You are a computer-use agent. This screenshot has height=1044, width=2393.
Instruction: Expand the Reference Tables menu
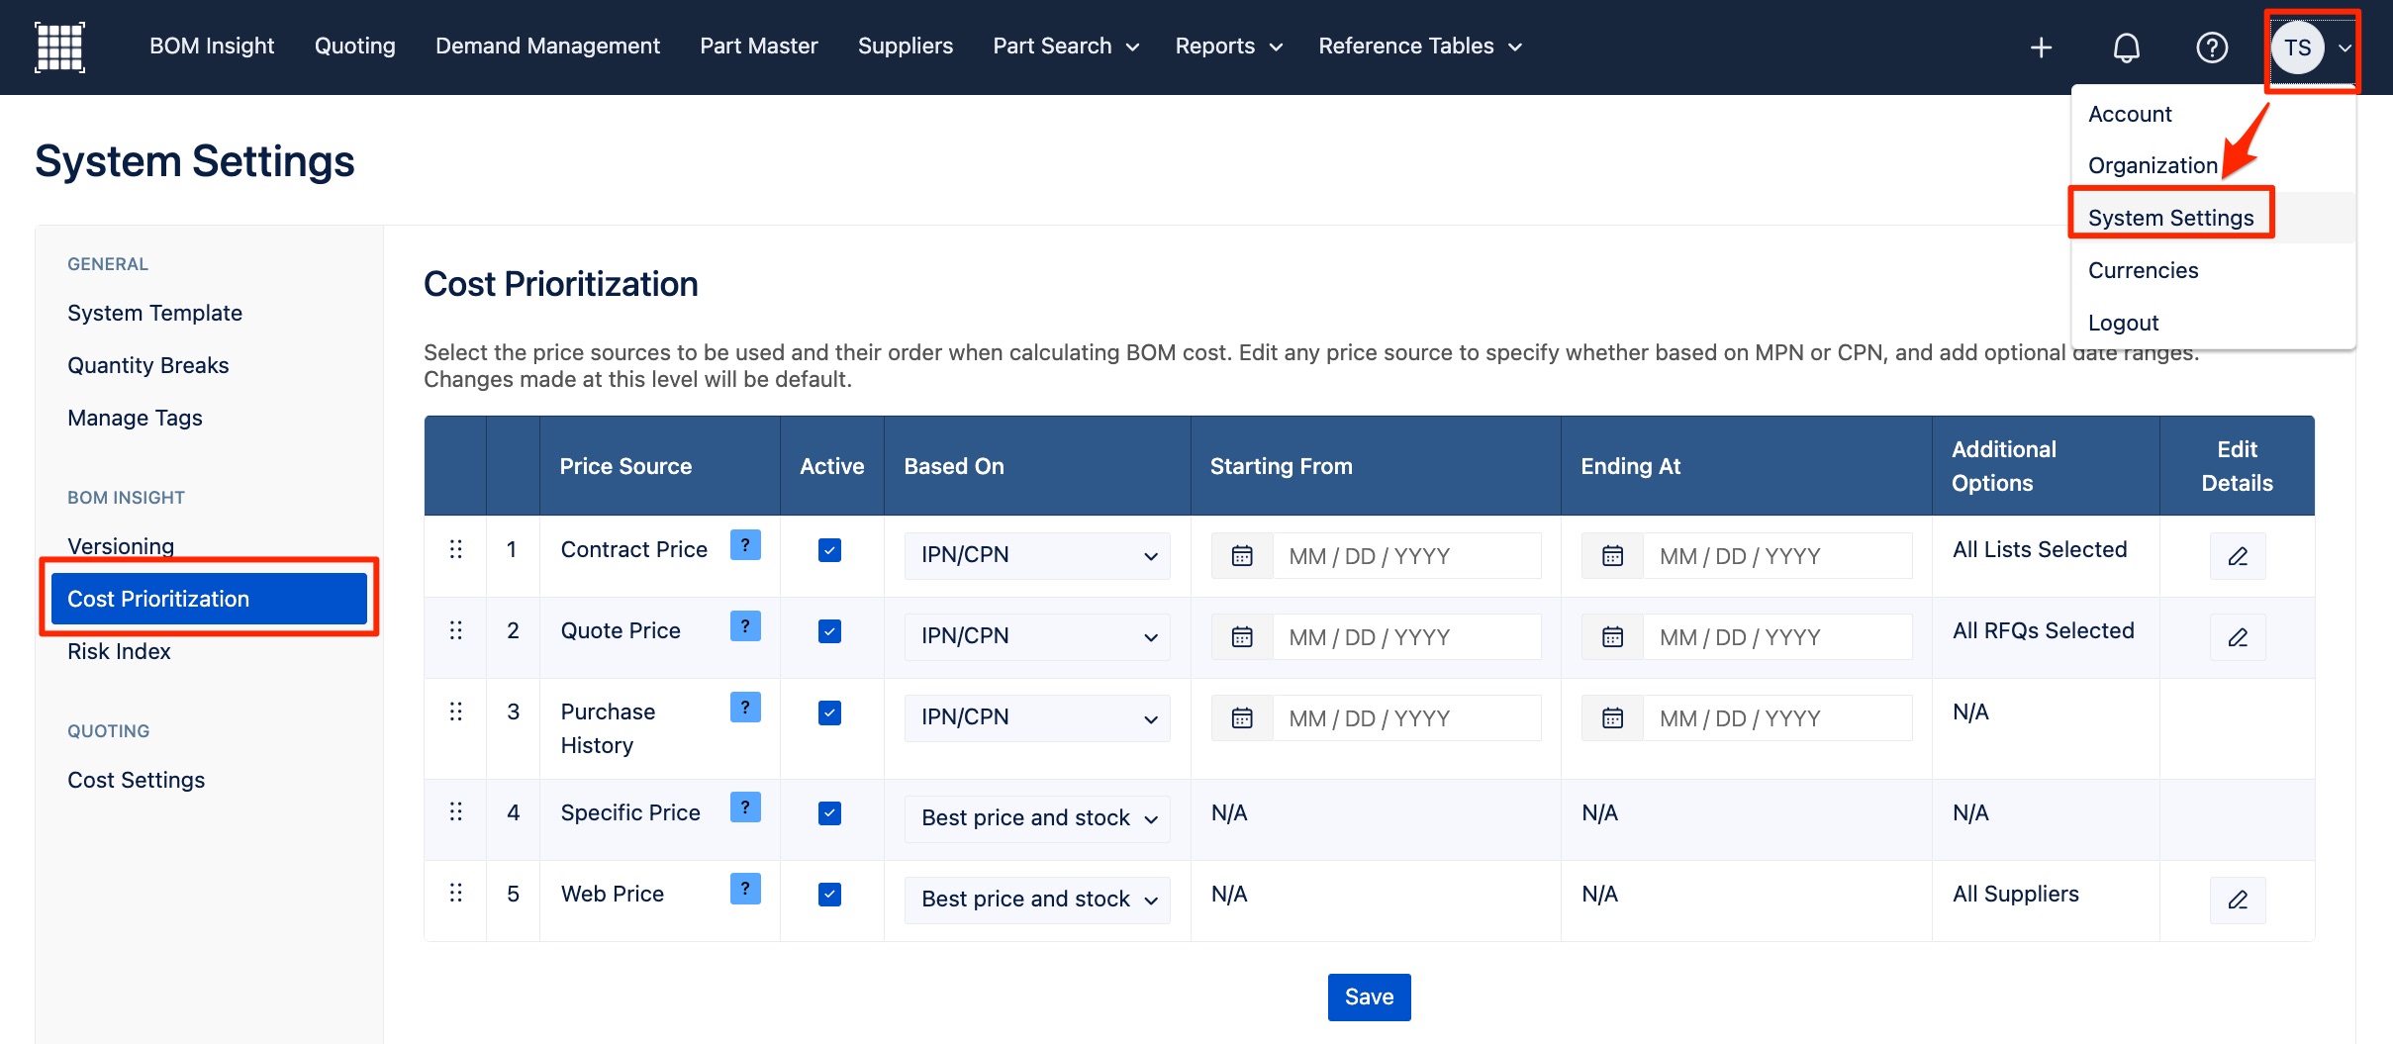(x=1419, y=47)
